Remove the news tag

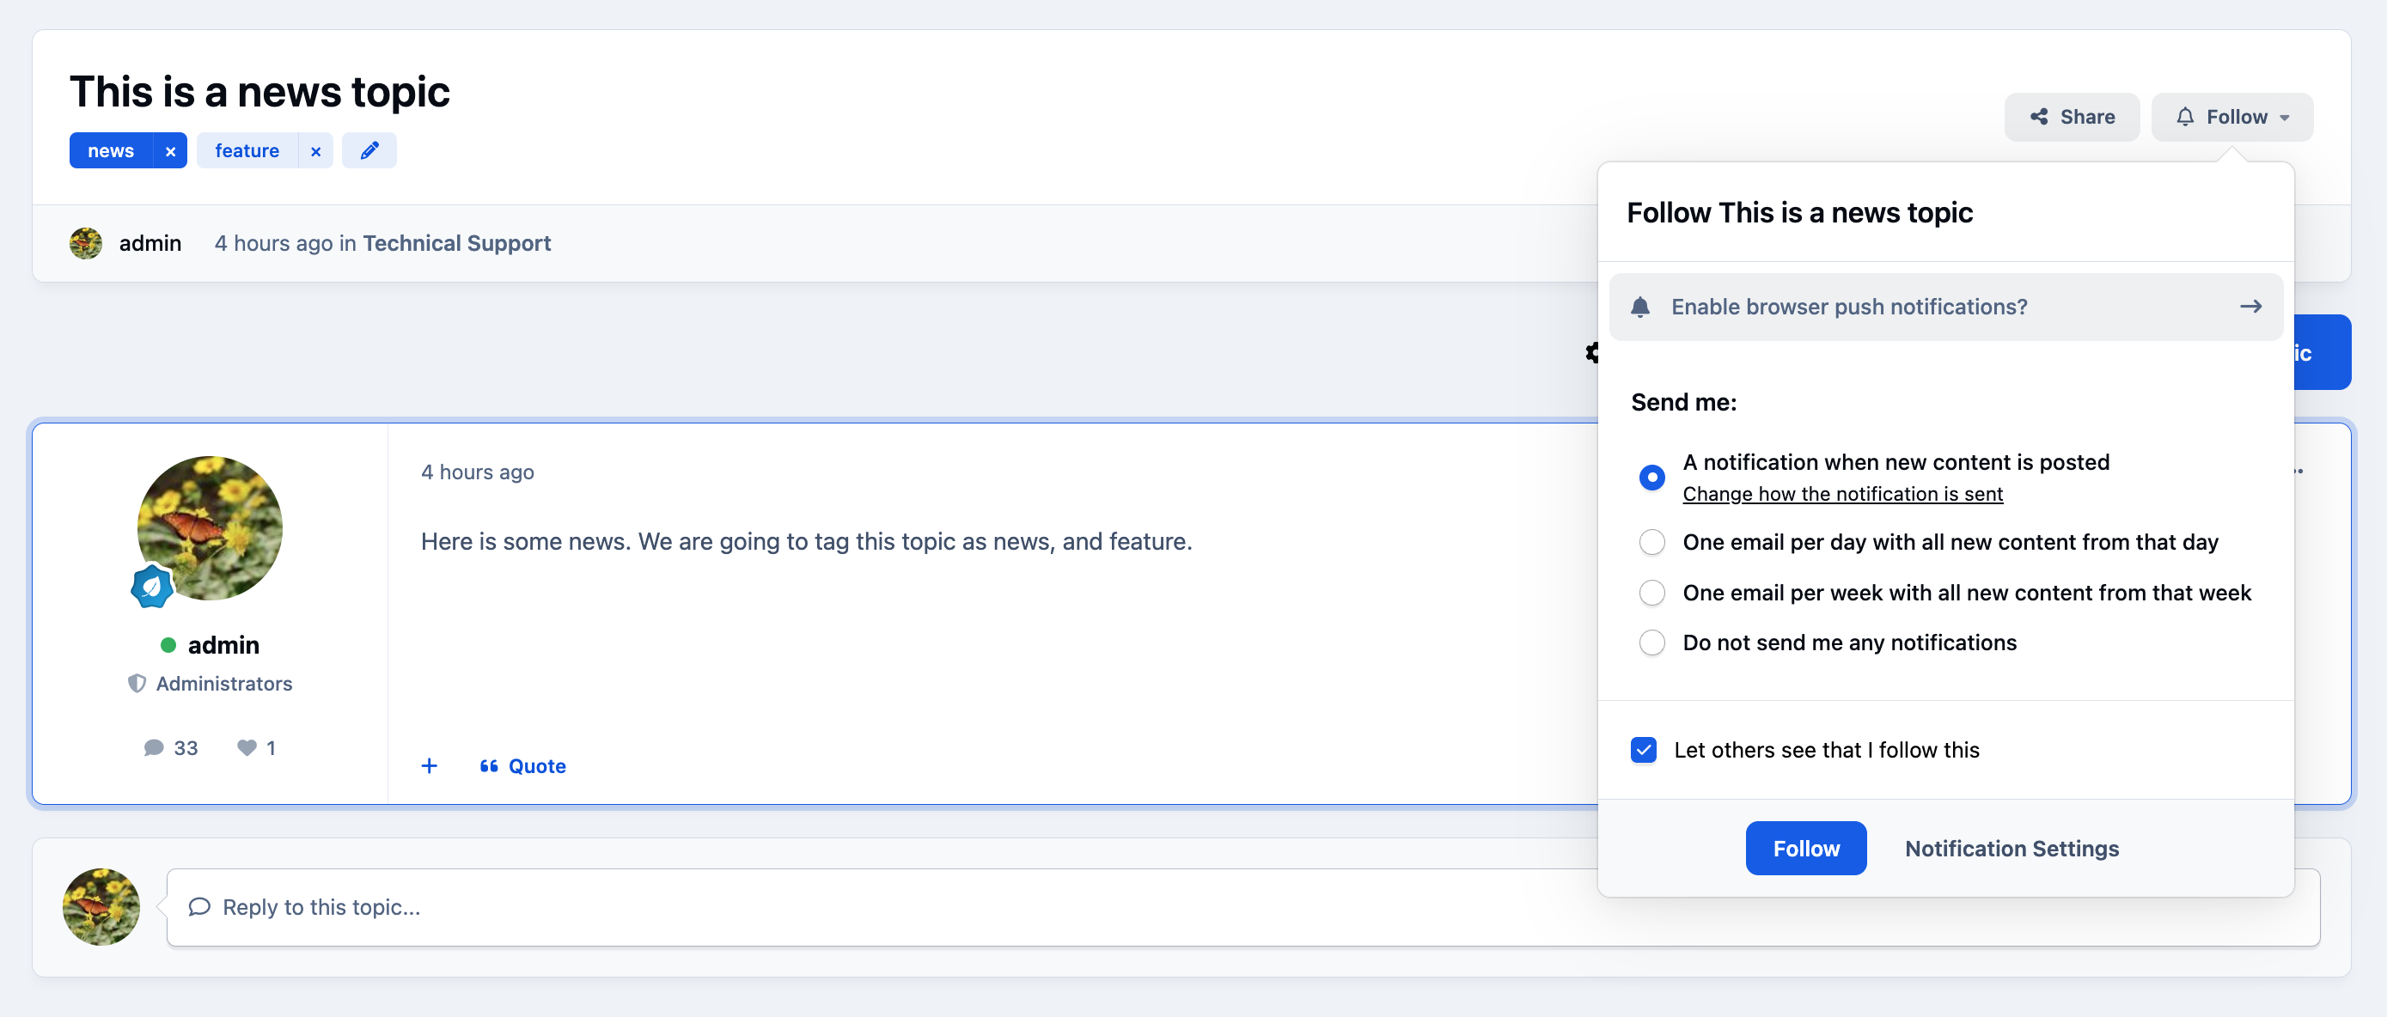point(169,151)
